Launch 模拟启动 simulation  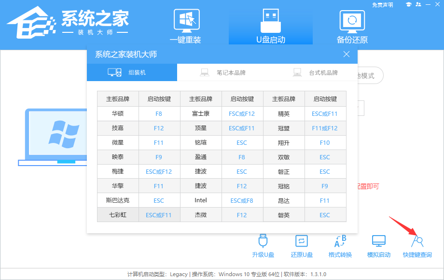point(378,245)
